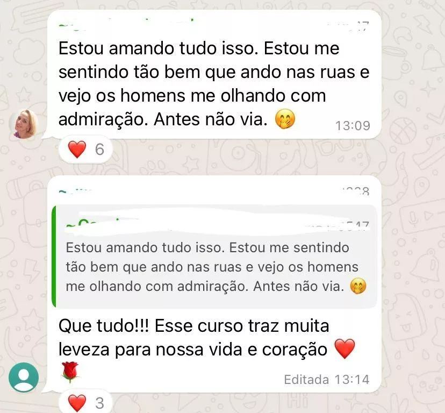Tap the 'Editada 13:14' label
This screenshot has width=445, height=413.
click(327, 380)
